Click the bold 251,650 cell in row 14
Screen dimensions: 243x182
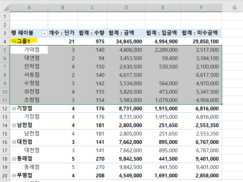tap(163, 125)
